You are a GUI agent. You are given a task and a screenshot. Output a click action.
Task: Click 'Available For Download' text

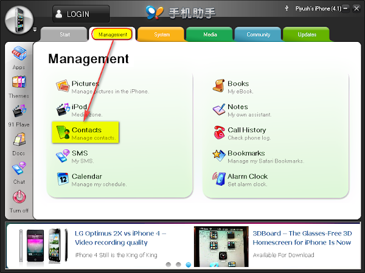(283, 255)
